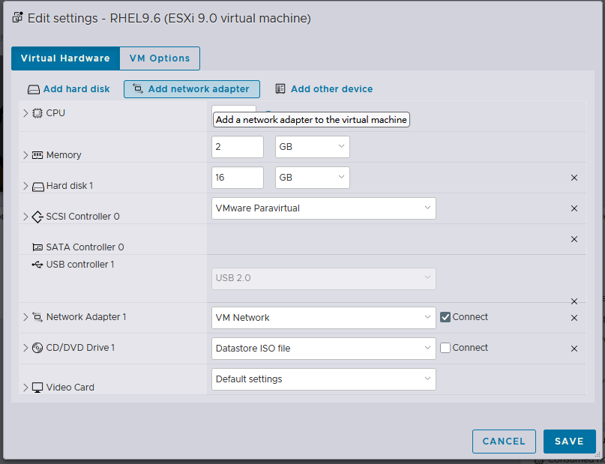The height and width of the screenshot is (464, 605).
Task: Switch to the VM Options tab
Action: point(160,58)
